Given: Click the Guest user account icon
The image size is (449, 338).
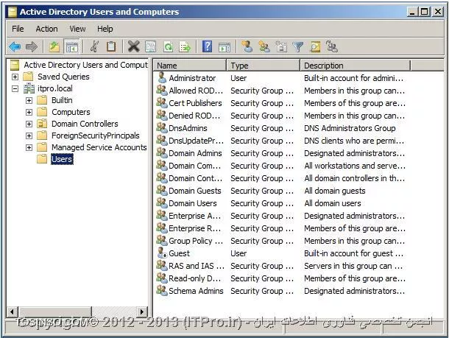Looking at the screenshot, I should point(162,253).
